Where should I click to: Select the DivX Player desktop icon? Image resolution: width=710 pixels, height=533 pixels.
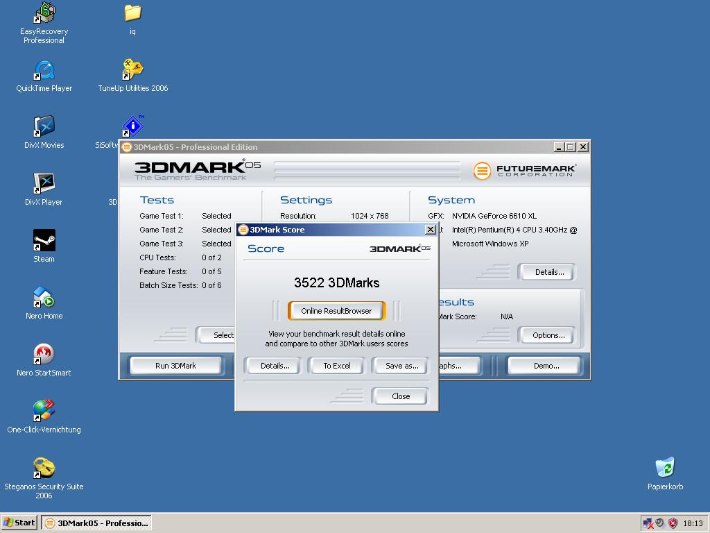[44, 189]
